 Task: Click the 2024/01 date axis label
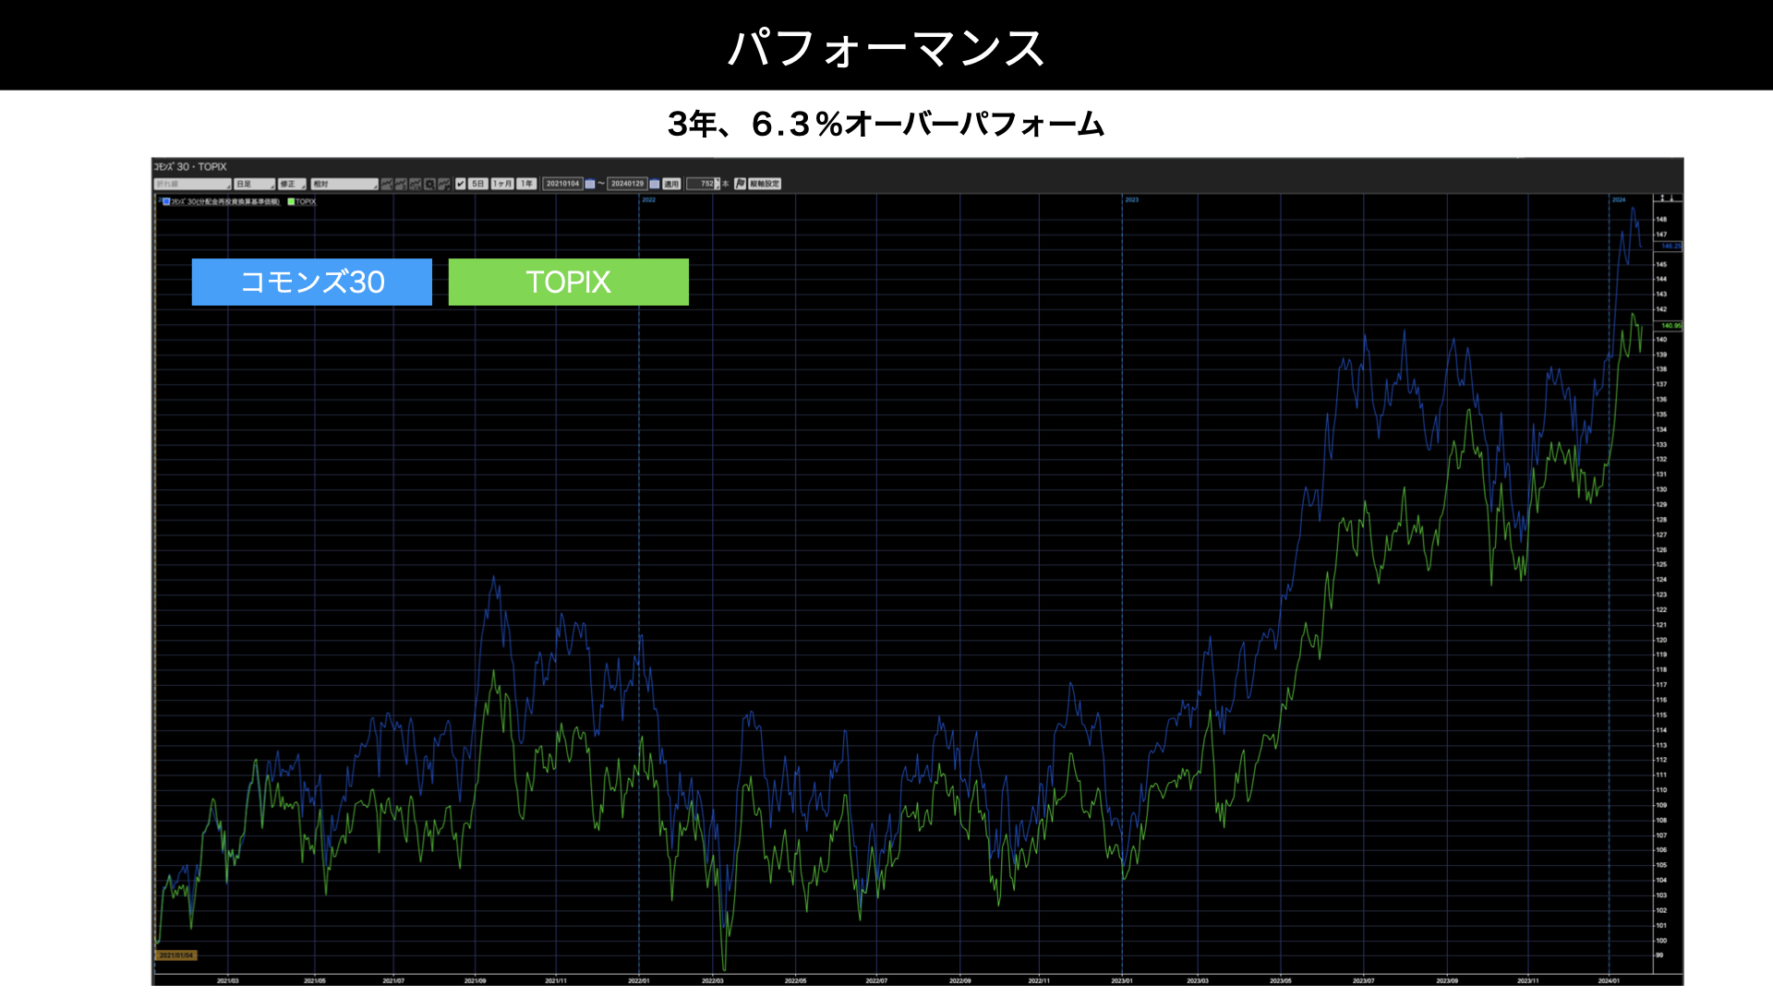[1609, 980]
